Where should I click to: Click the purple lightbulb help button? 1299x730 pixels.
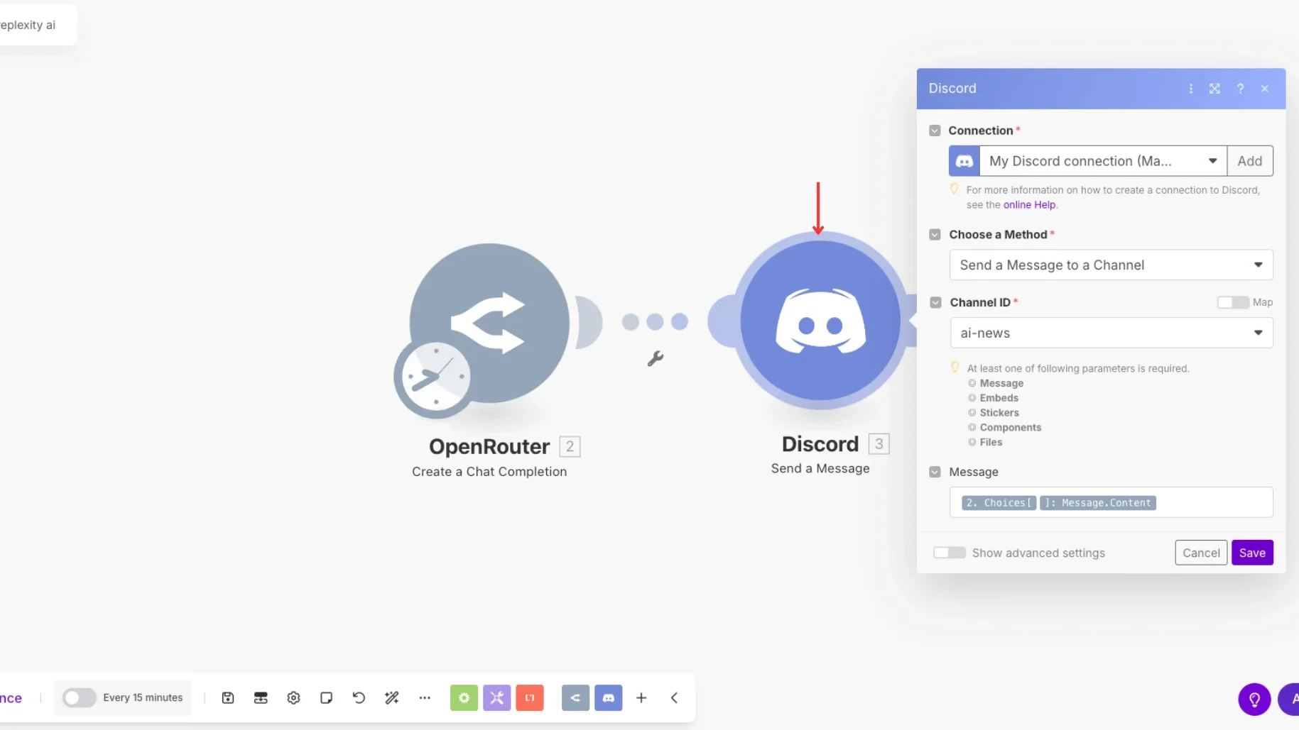tap(1254, 699)
